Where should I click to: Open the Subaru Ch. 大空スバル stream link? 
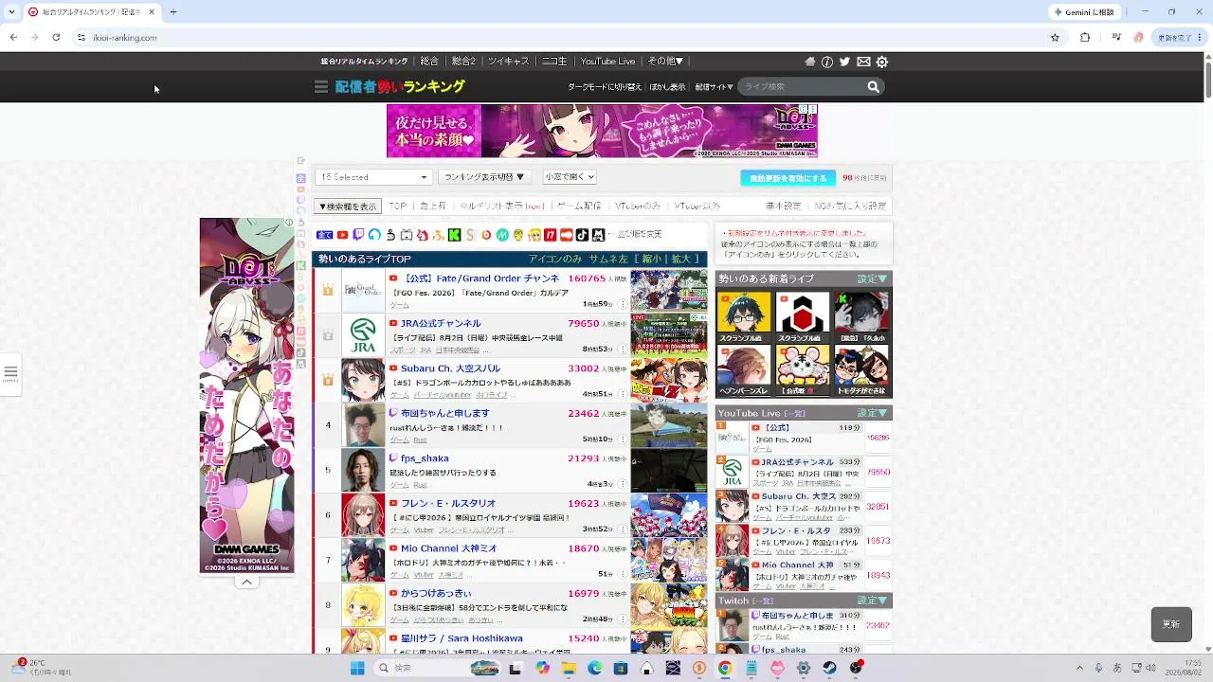click(x=450, y=368)
